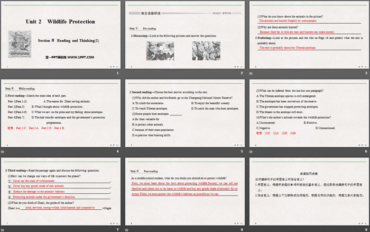This screenshot has height=232, width=370.
Task: Click slide number 3 label
Action: (x=366, y=73)
